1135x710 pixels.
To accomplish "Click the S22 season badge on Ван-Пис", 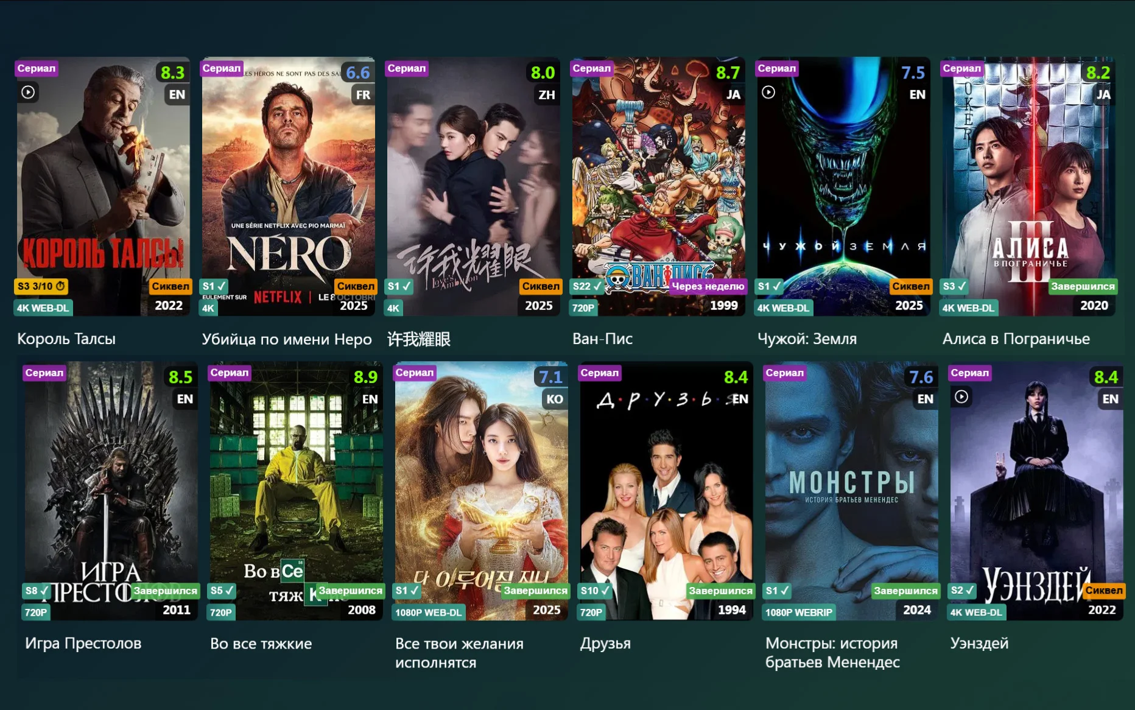I will (x=587, y=286).
